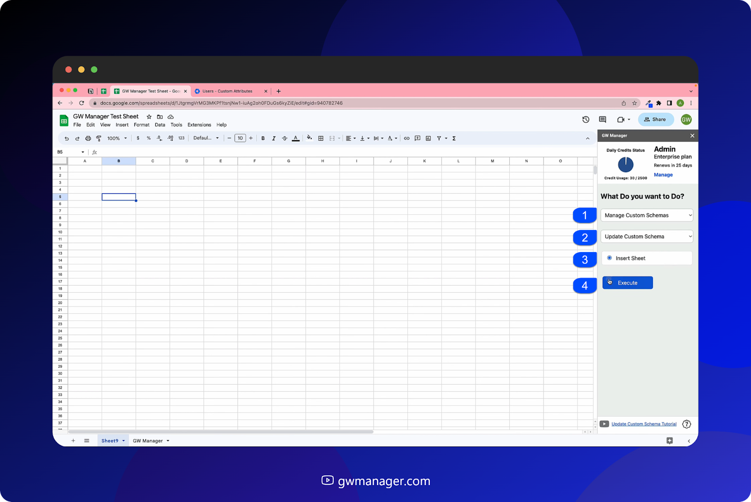751x502 pixels.
Task: Open version history via the clock icon
Action: click(585, 120)
